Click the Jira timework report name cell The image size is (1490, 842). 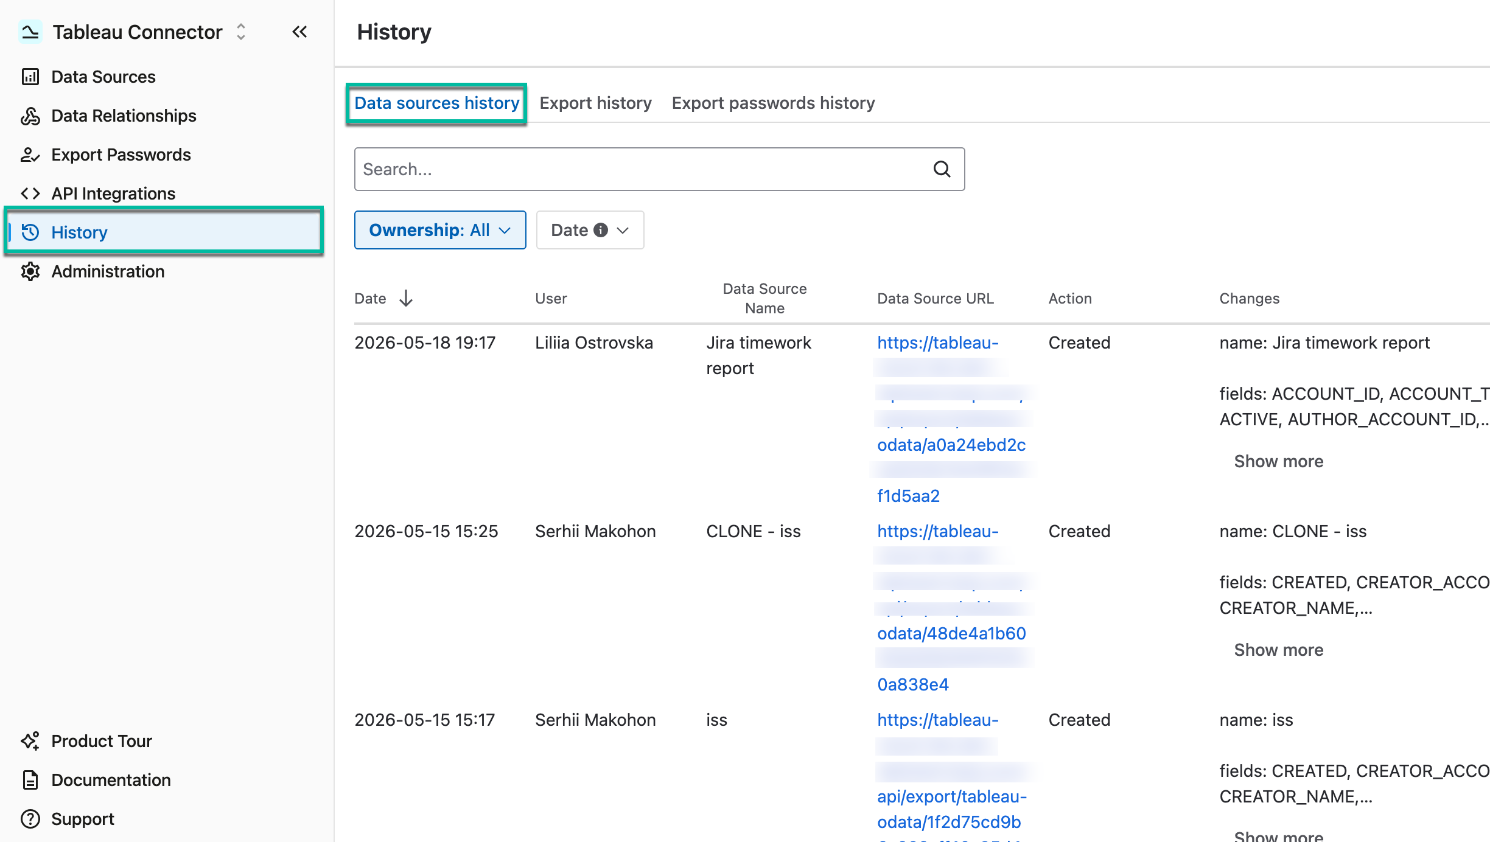pyautogui.click(x=758, y=355)
